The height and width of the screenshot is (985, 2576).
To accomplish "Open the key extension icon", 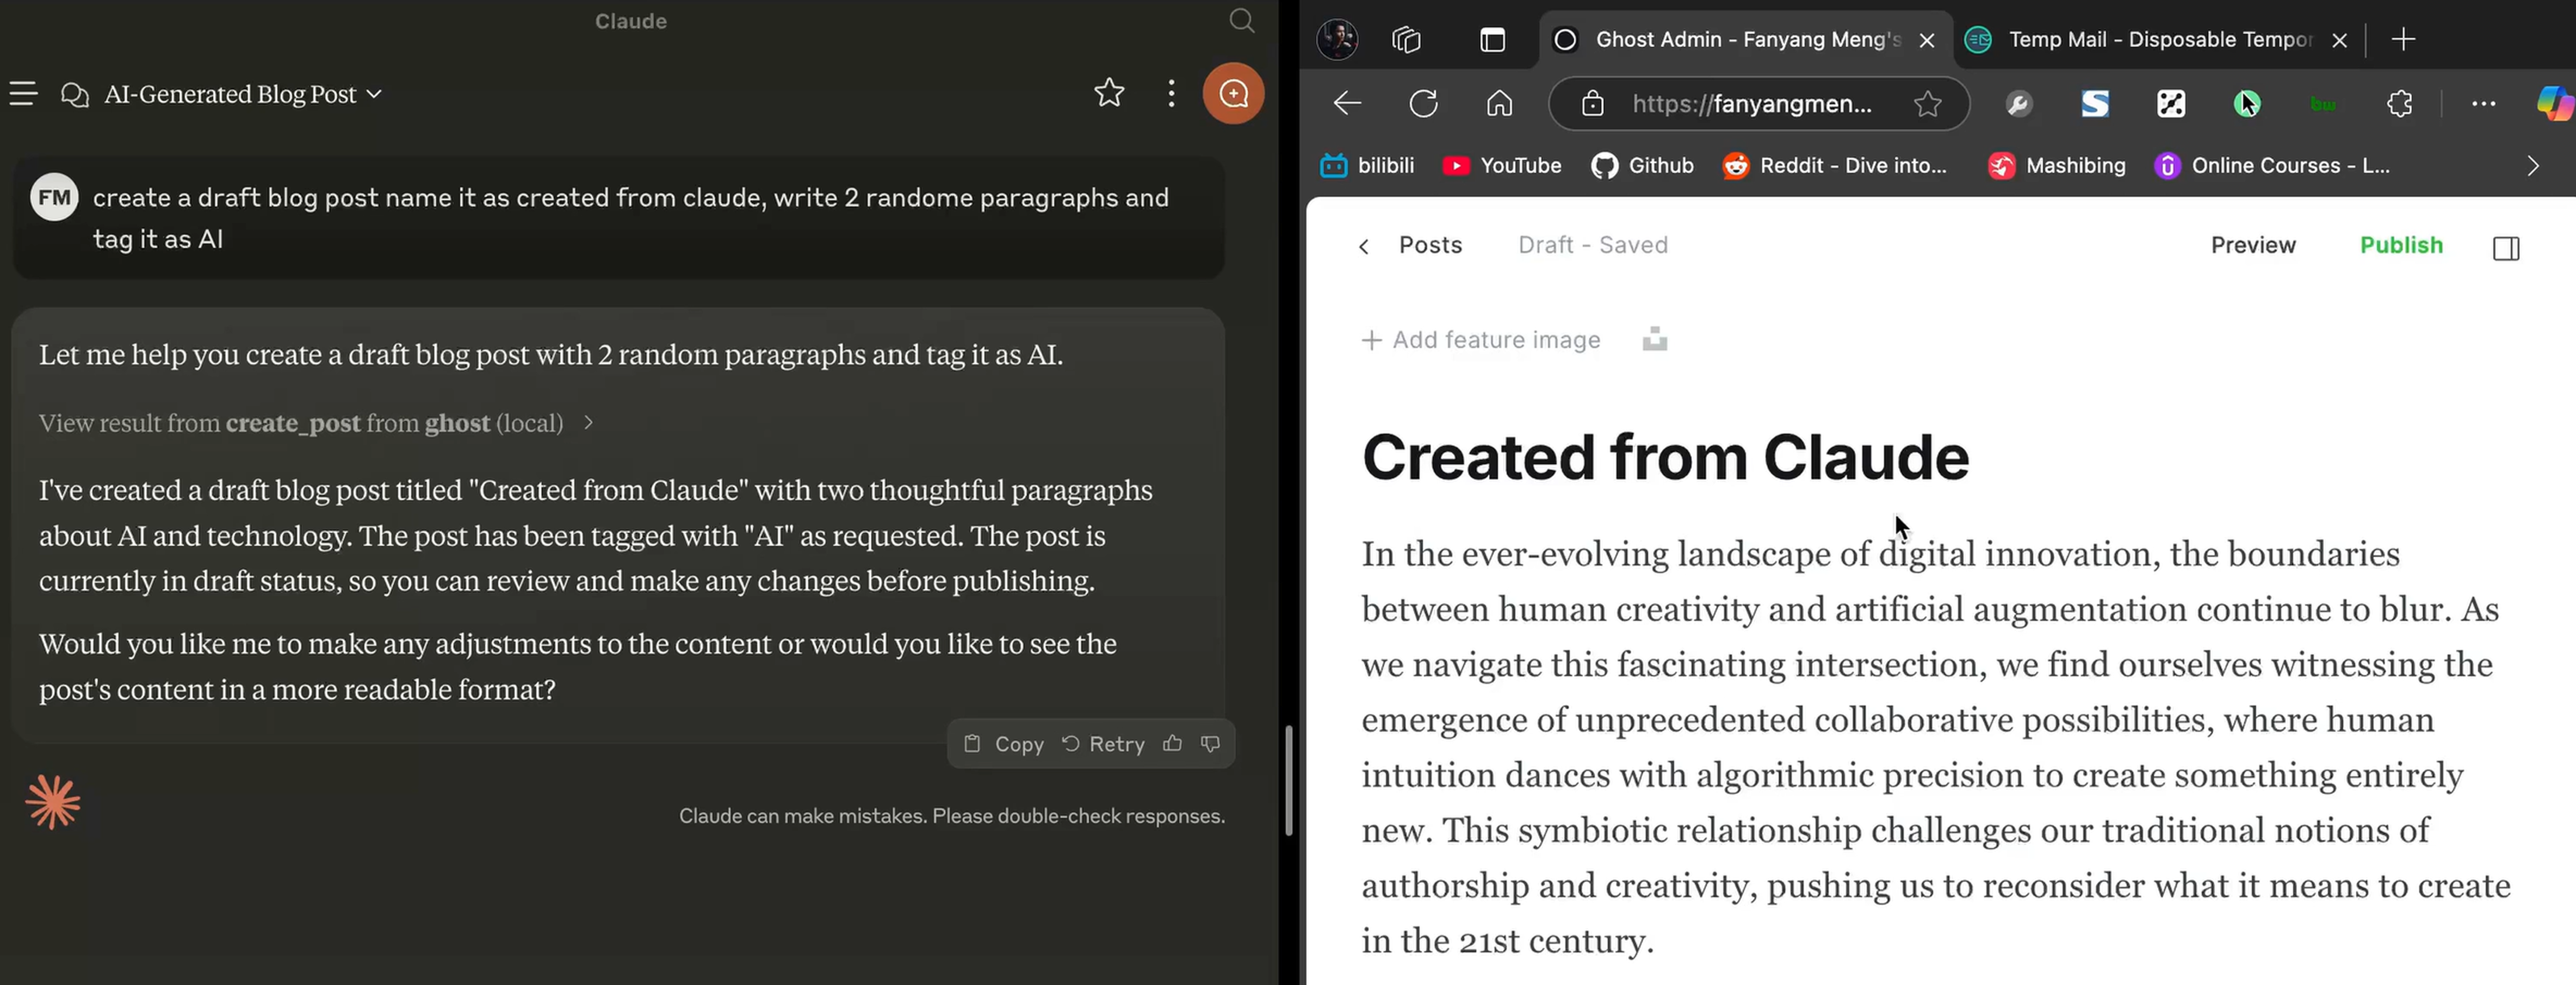I will point(2019,104).
